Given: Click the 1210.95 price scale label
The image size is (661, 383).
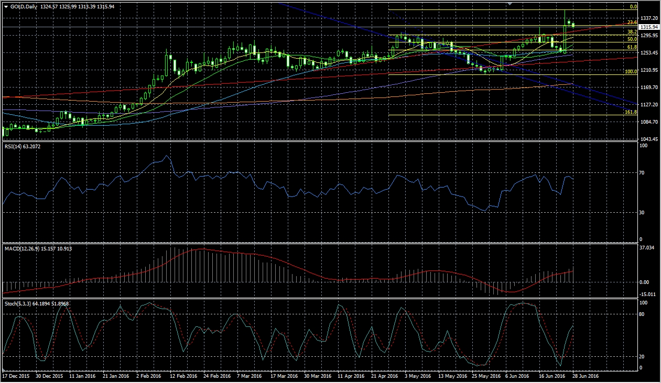Looking at the screenshot, I should [x=649, y=70].
